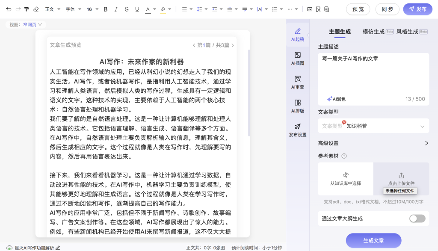
Task: Expand the 高级设置 section
Action: coord(373,143)
